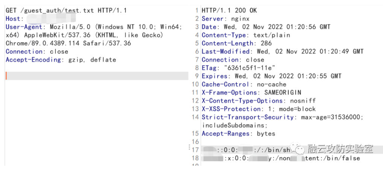Click the X-Frame-Options: SAMEORIGIN header
This screenshot has width=383, height=171.
tap(251, 93)
